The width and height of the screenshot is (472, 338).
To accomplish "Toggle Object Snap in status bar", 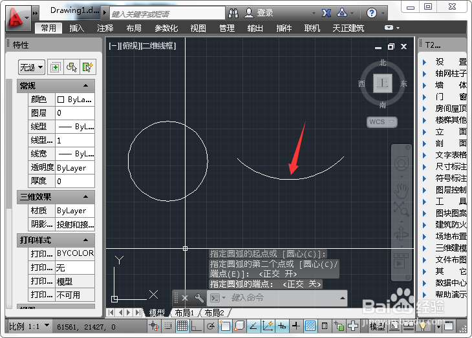I will pyautogui.click(x=225, y=326).
